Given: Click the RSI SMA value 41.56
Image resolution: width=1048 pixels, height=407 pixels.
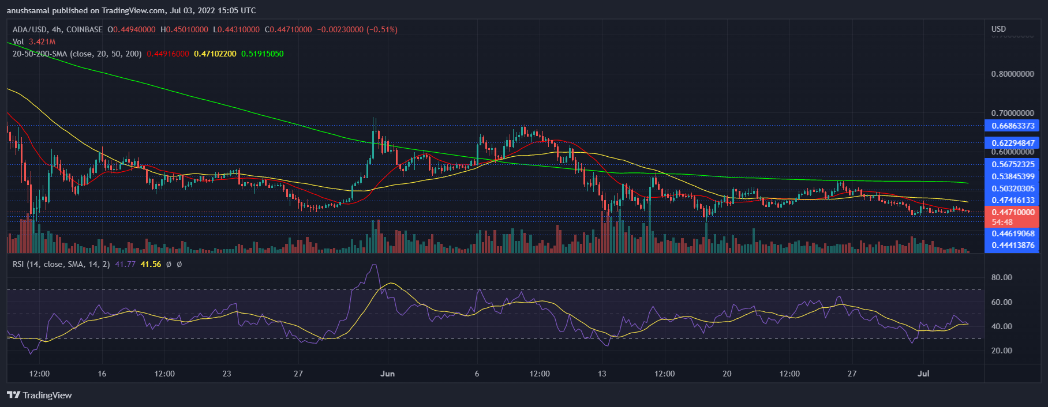Looking at the screenshot, I should pyautogui.click(x=151, y=264).
